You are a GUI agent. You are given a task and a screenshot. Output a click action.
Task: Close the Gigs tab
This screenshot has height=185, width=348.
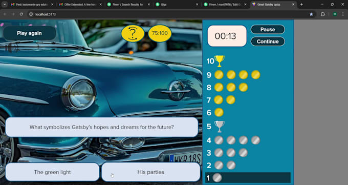[x=197, y=5]
